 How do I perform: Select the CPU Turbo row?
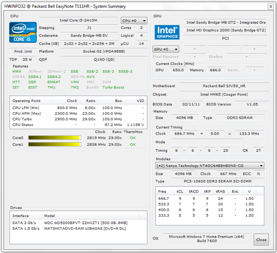pos(78,119)
